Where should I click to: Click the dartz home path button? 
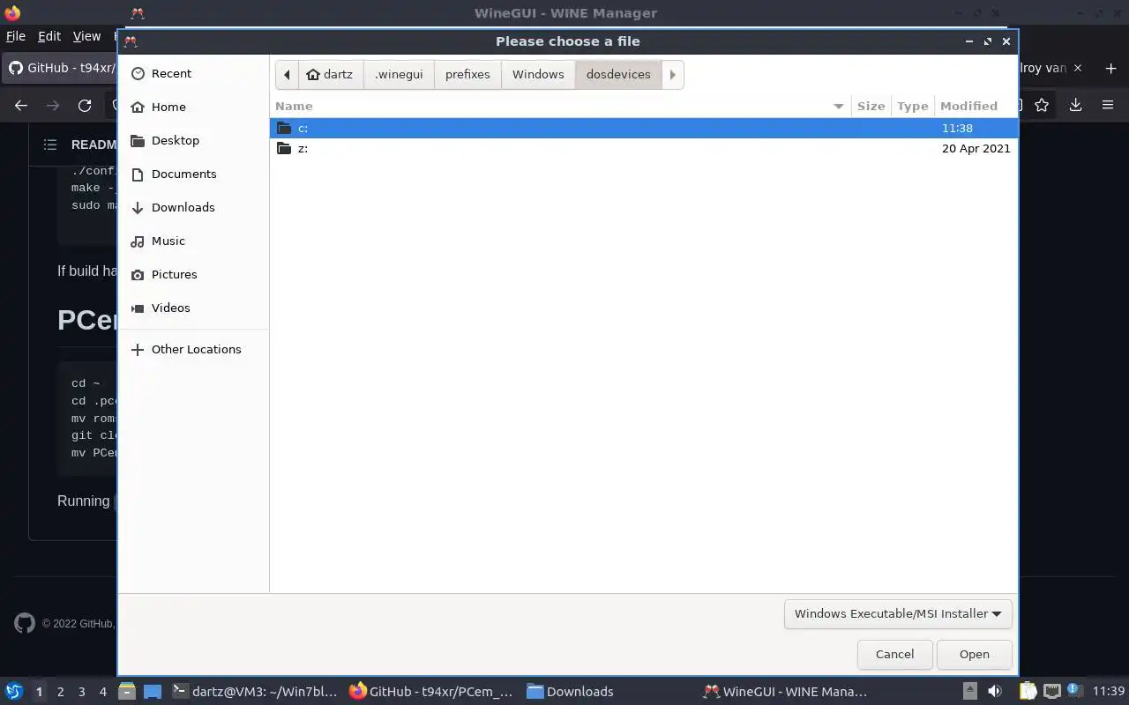pos(330,74)
